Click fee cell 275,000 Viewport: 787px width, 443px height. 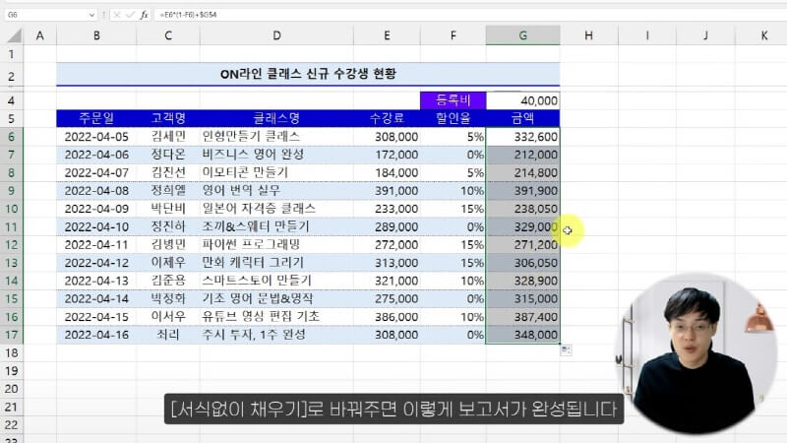point(387,299)
